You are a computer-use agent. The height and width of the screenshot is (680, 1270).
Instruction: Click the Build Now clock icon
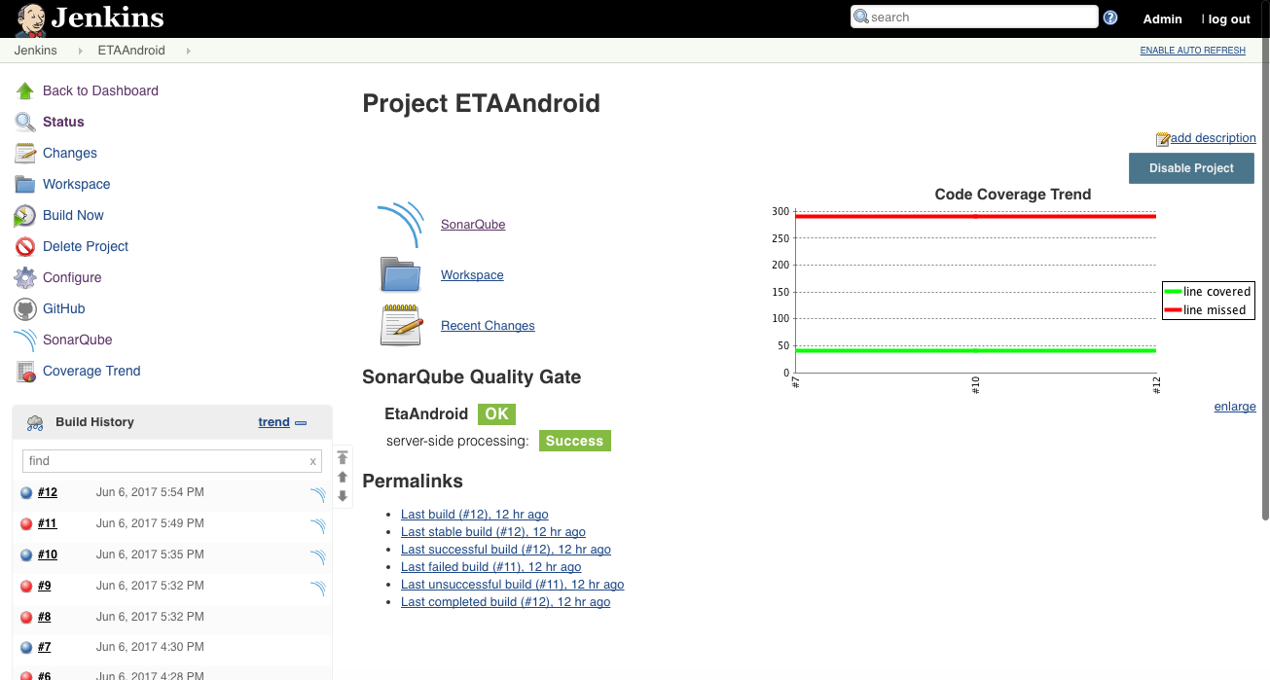25,215
